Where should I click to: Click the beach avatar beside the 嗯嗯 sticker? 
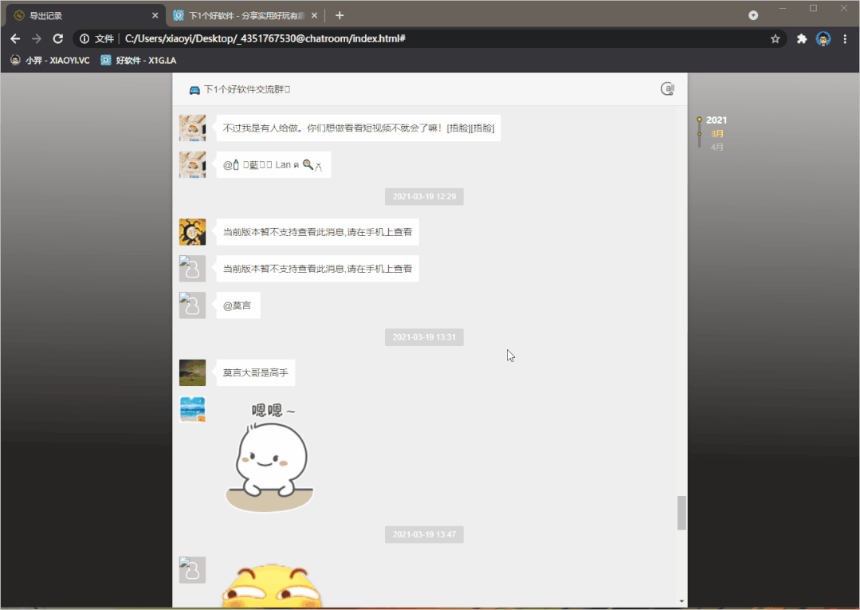193,409
